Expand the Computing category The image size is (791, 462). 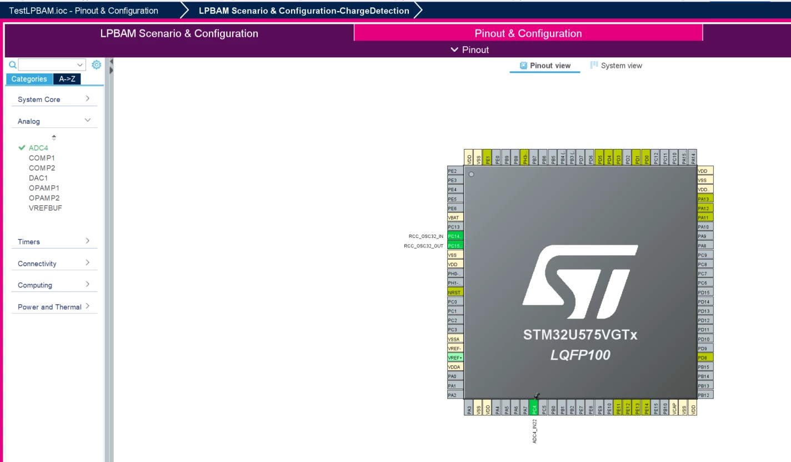[x=54, y=285]
